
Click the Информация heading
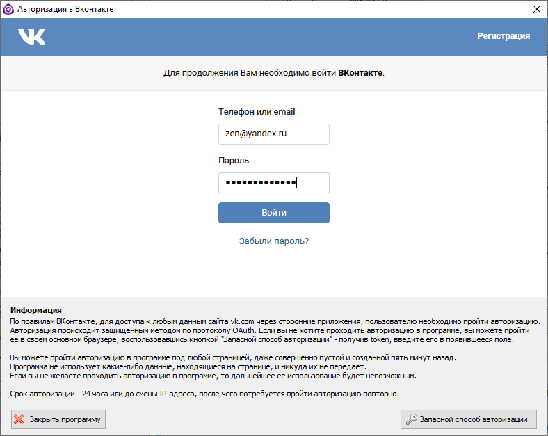[36, 310]
